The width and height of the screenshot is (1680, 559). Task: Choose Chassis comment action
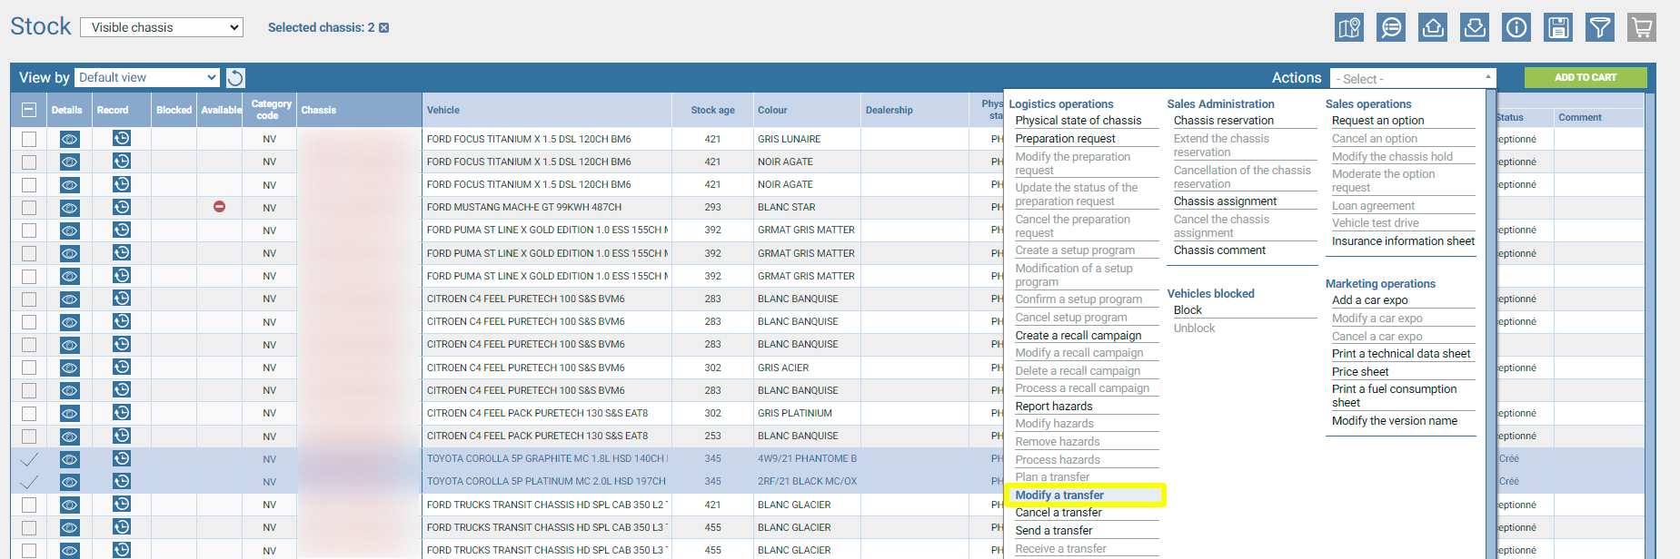coord(1219,250)
